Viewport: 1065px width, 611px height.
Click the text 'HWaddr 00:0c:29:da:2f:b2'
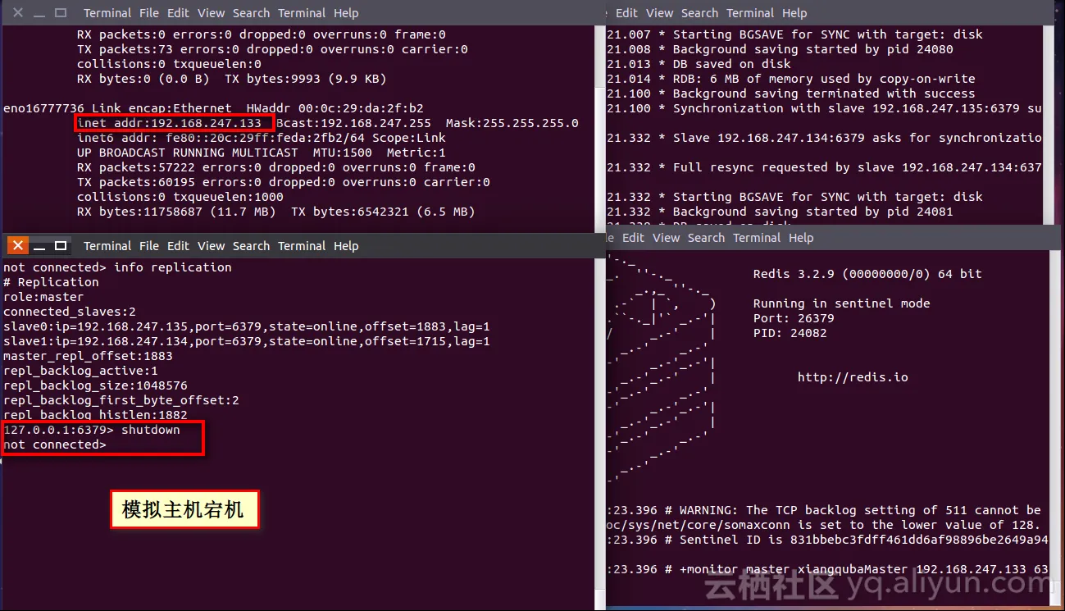click(335, 108)
